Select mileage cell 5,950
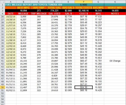The width and height of the screenshot is (126, 105). coord(23,16)
